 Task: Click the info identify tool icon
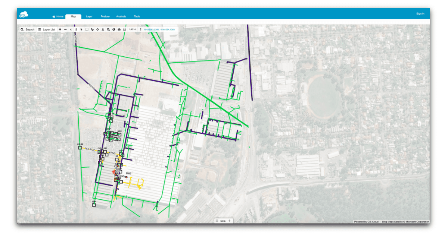point(76,29)
